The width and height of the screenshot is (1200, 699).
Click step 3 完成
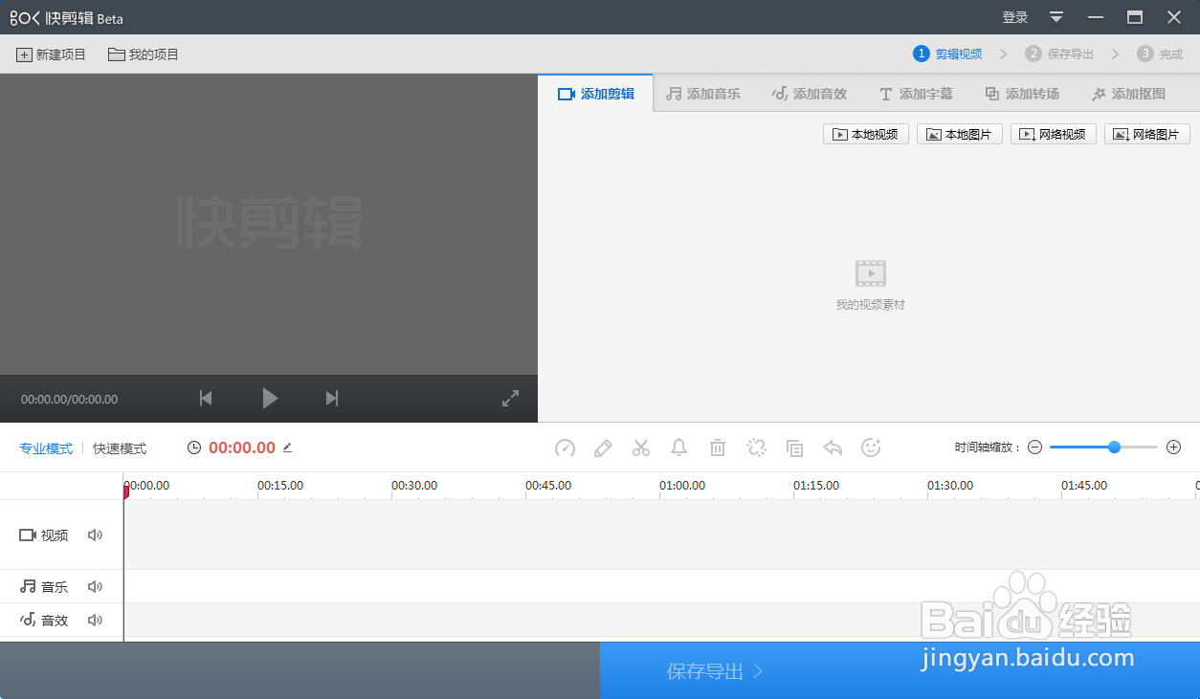pyautogui.click(x=1160, y=54)
